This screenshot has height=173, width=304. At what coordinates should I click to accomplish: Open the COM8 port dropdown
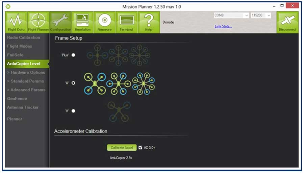(231, 15)
